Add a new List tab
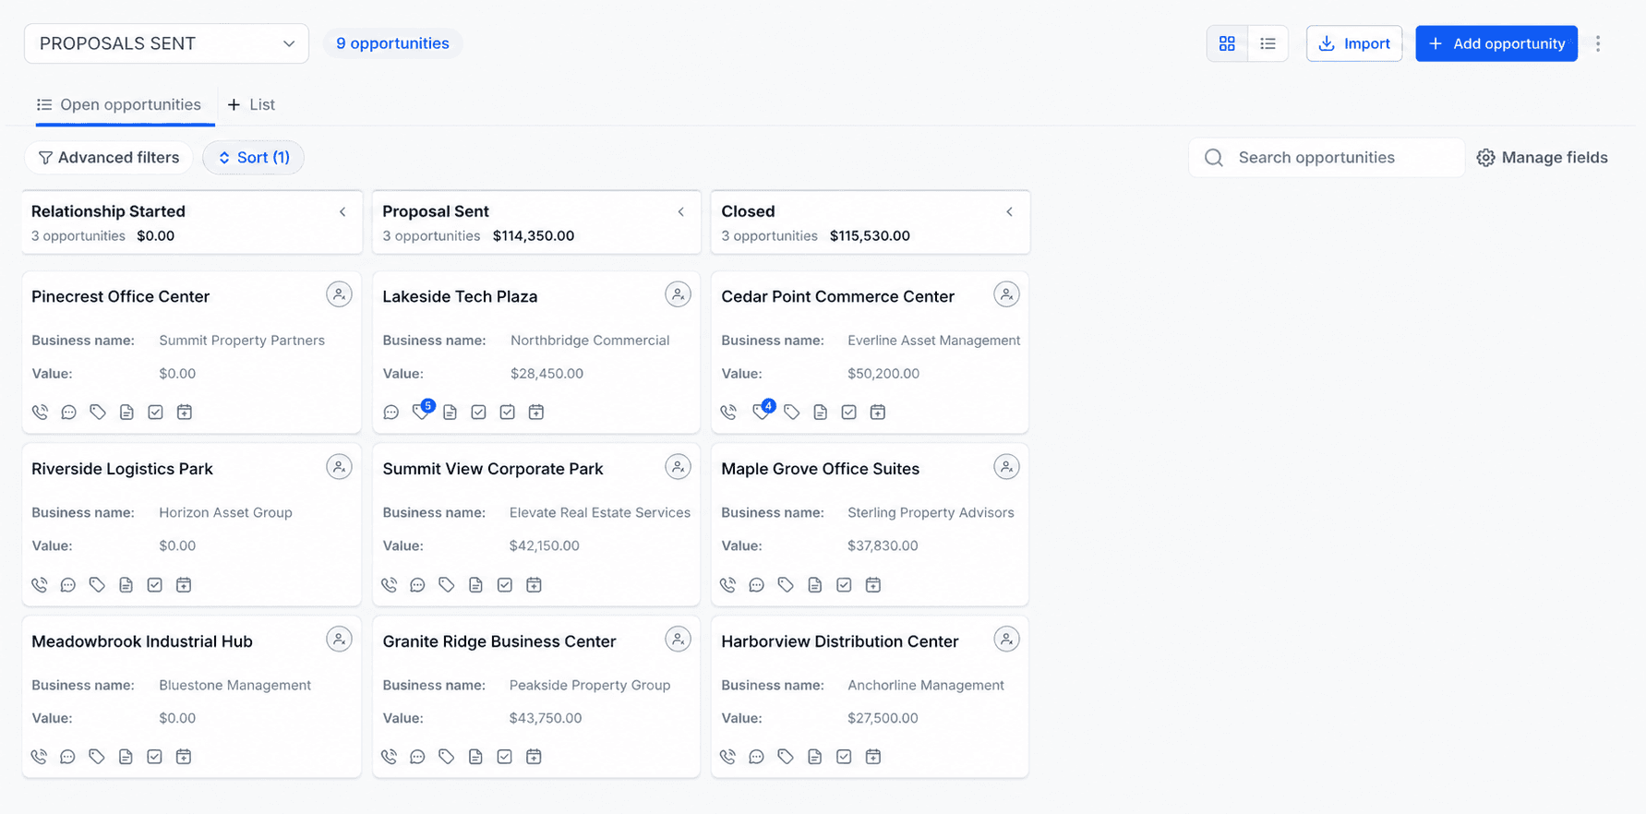 pyautogui.click(x=251, y=105)
